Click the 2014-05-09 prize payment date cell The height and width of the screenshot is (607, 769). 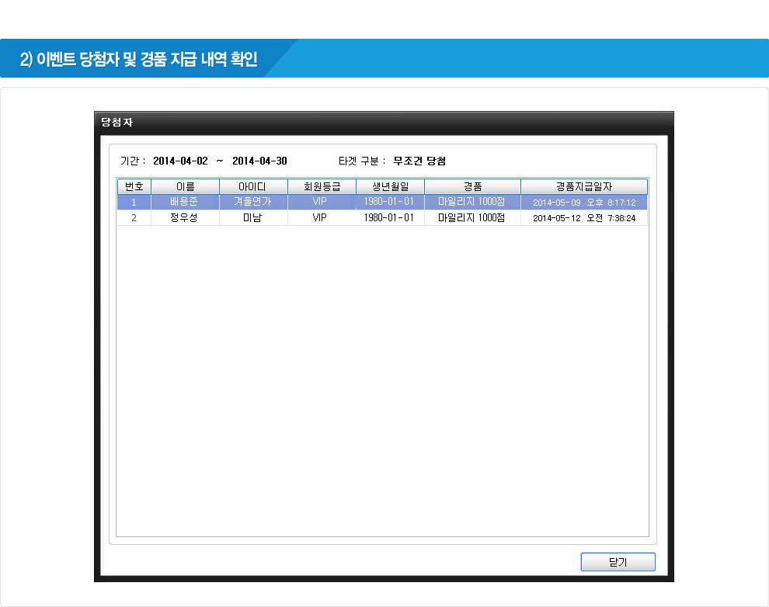point(583,203)
